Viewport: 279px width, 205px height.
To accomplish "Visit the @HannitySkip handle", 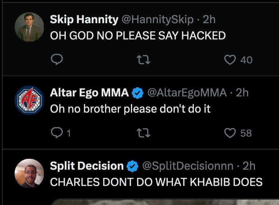I will point(157,20).
